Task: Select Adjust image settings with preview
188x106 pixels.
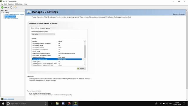Action: pos(14,14)
